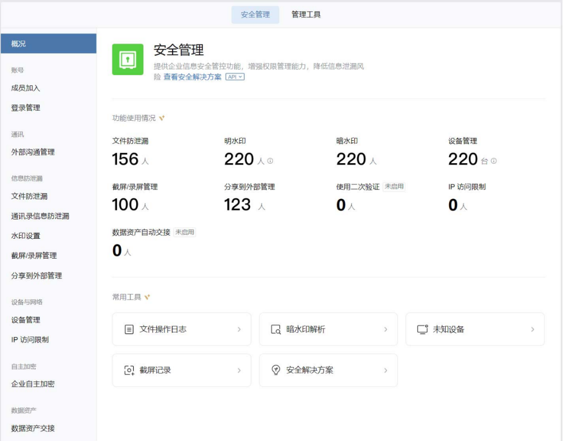Click the 暗水印解析 search icon
Screen dimensions: 563x441
tap(276, 329)
